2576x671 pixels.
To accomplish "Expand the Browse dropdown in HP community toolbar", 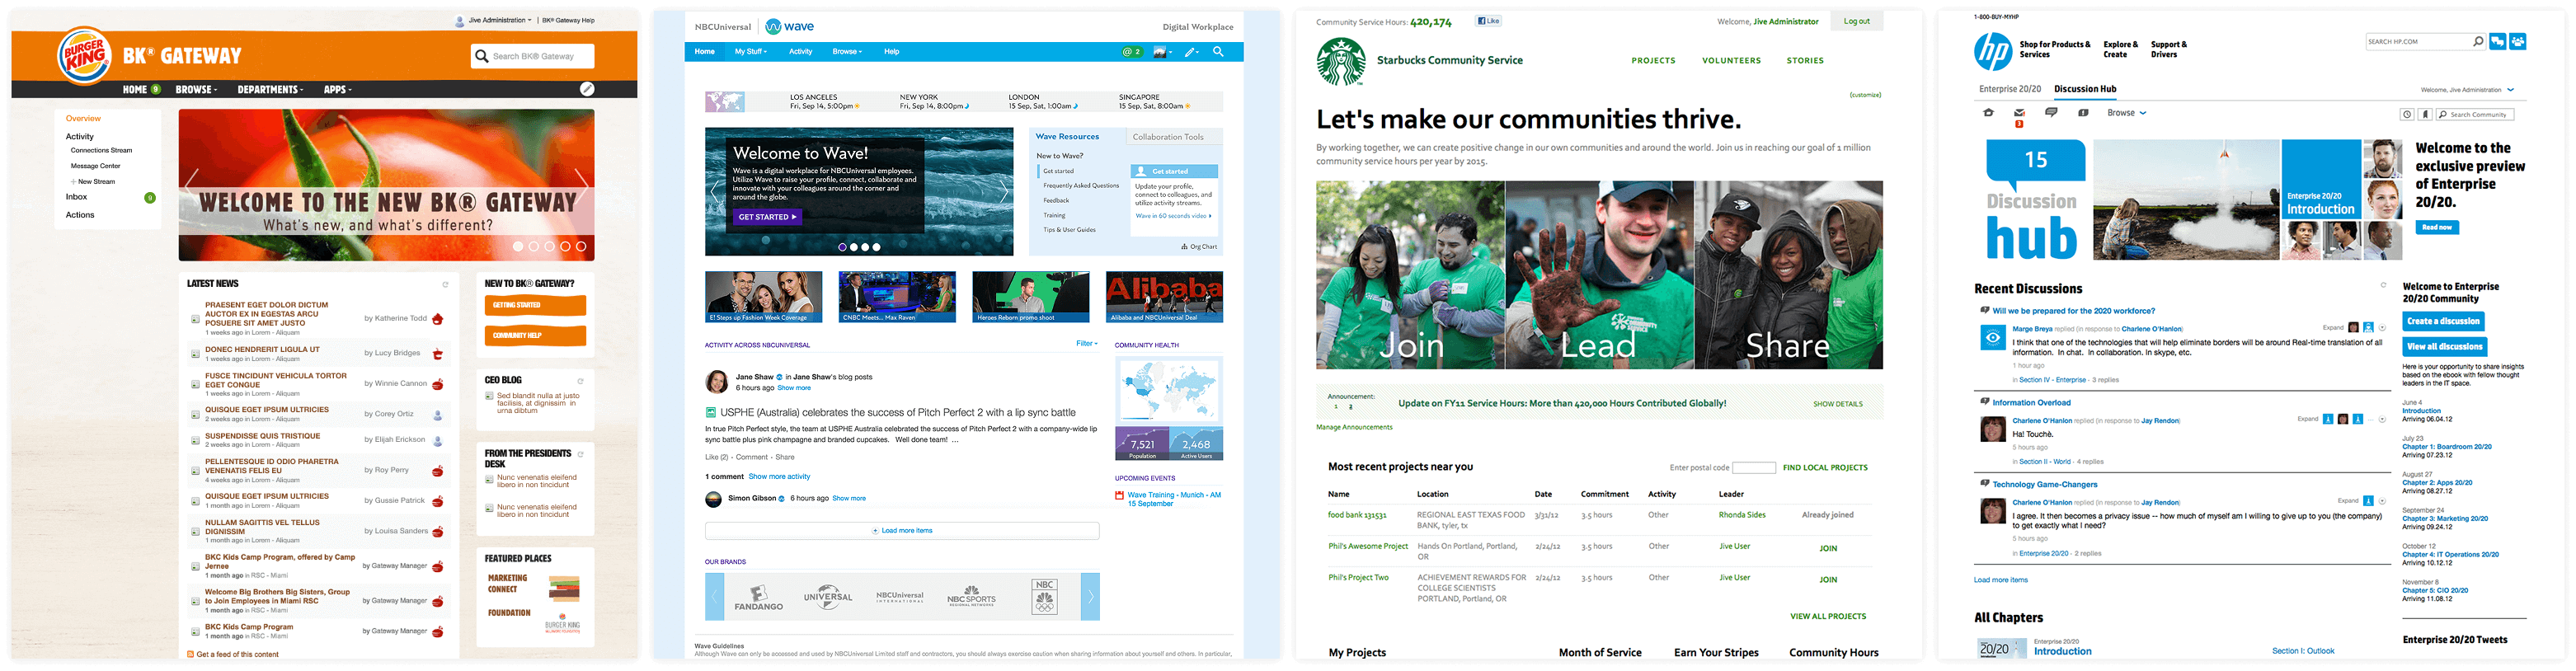I will [x=2126, y=113].
